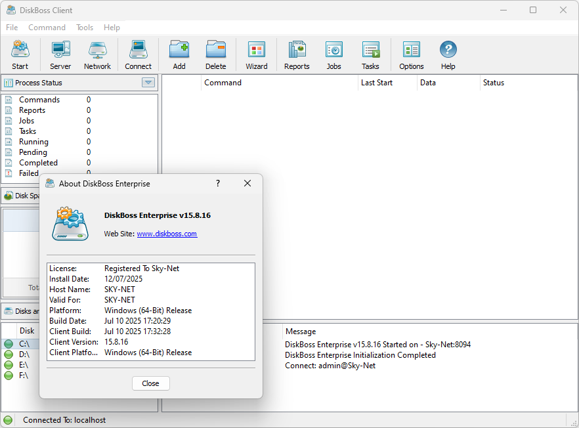Select the Host Name row
This screenshot has height=428, width=579.
pyautogui.click(x=151, y=289)
